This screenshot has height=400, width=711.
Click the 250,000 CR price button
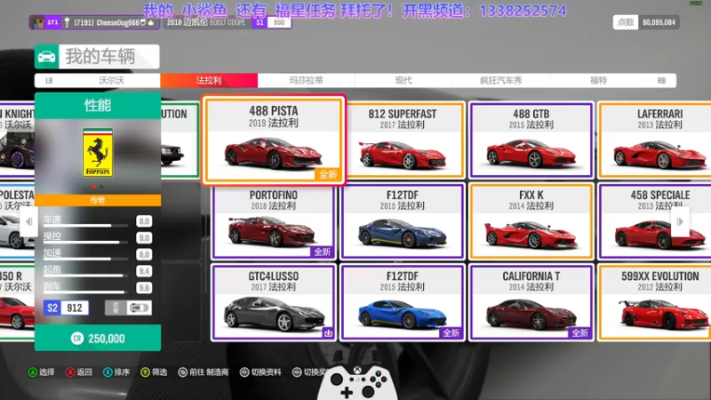[98, 338]
